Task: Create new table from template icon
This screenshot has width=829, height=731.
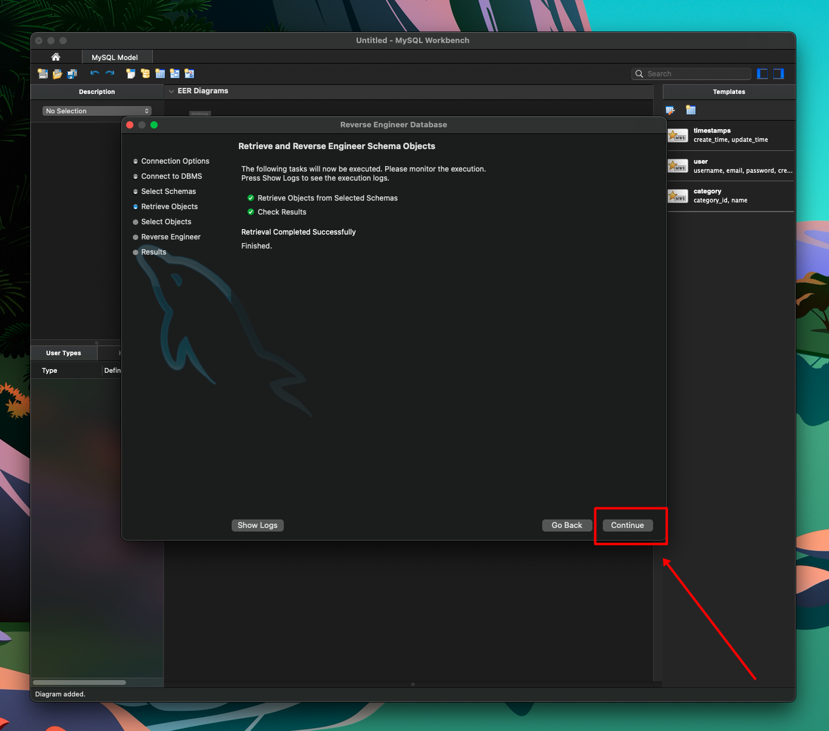Action: (x=691, y=110)
